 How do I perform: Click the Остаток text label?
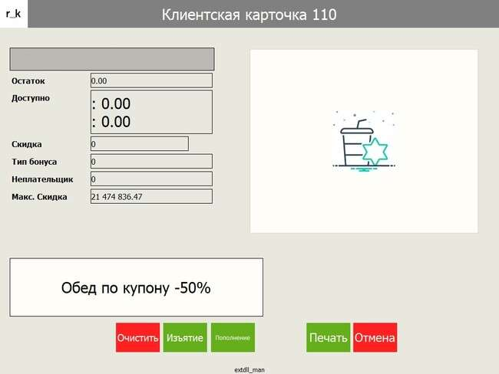click(x=29, y=80)
